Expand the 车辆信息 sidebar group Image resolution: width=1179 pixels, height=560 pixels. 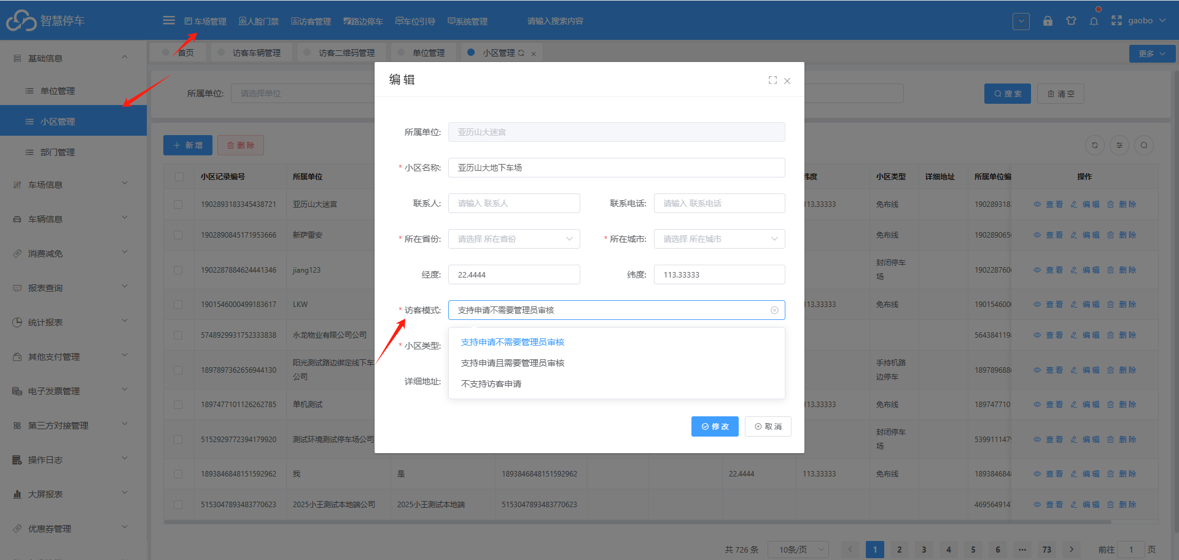click(x=73, y=219)
